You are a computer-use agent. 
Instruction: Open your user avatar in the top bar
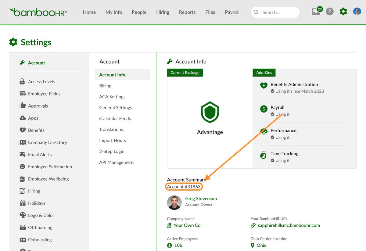pos(357,11)
